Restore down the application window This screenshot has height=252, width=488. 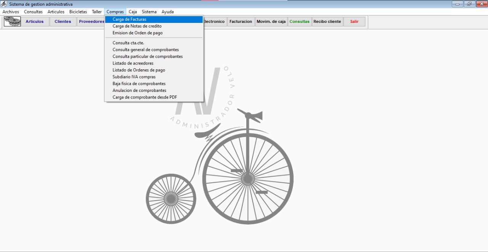(469, 4)
